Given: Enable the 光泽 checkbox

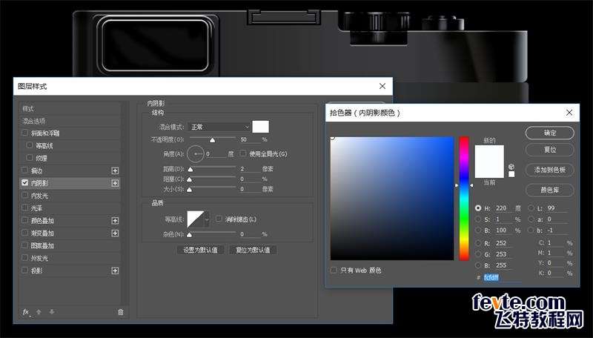Looking at the screenshot, I should 25,208.
